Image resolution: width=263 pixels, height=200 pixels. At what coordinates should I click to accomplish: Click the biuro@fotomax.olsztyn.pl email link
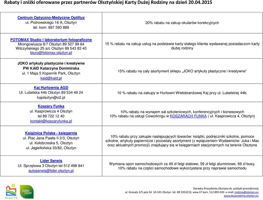click(x=51, y=53)
